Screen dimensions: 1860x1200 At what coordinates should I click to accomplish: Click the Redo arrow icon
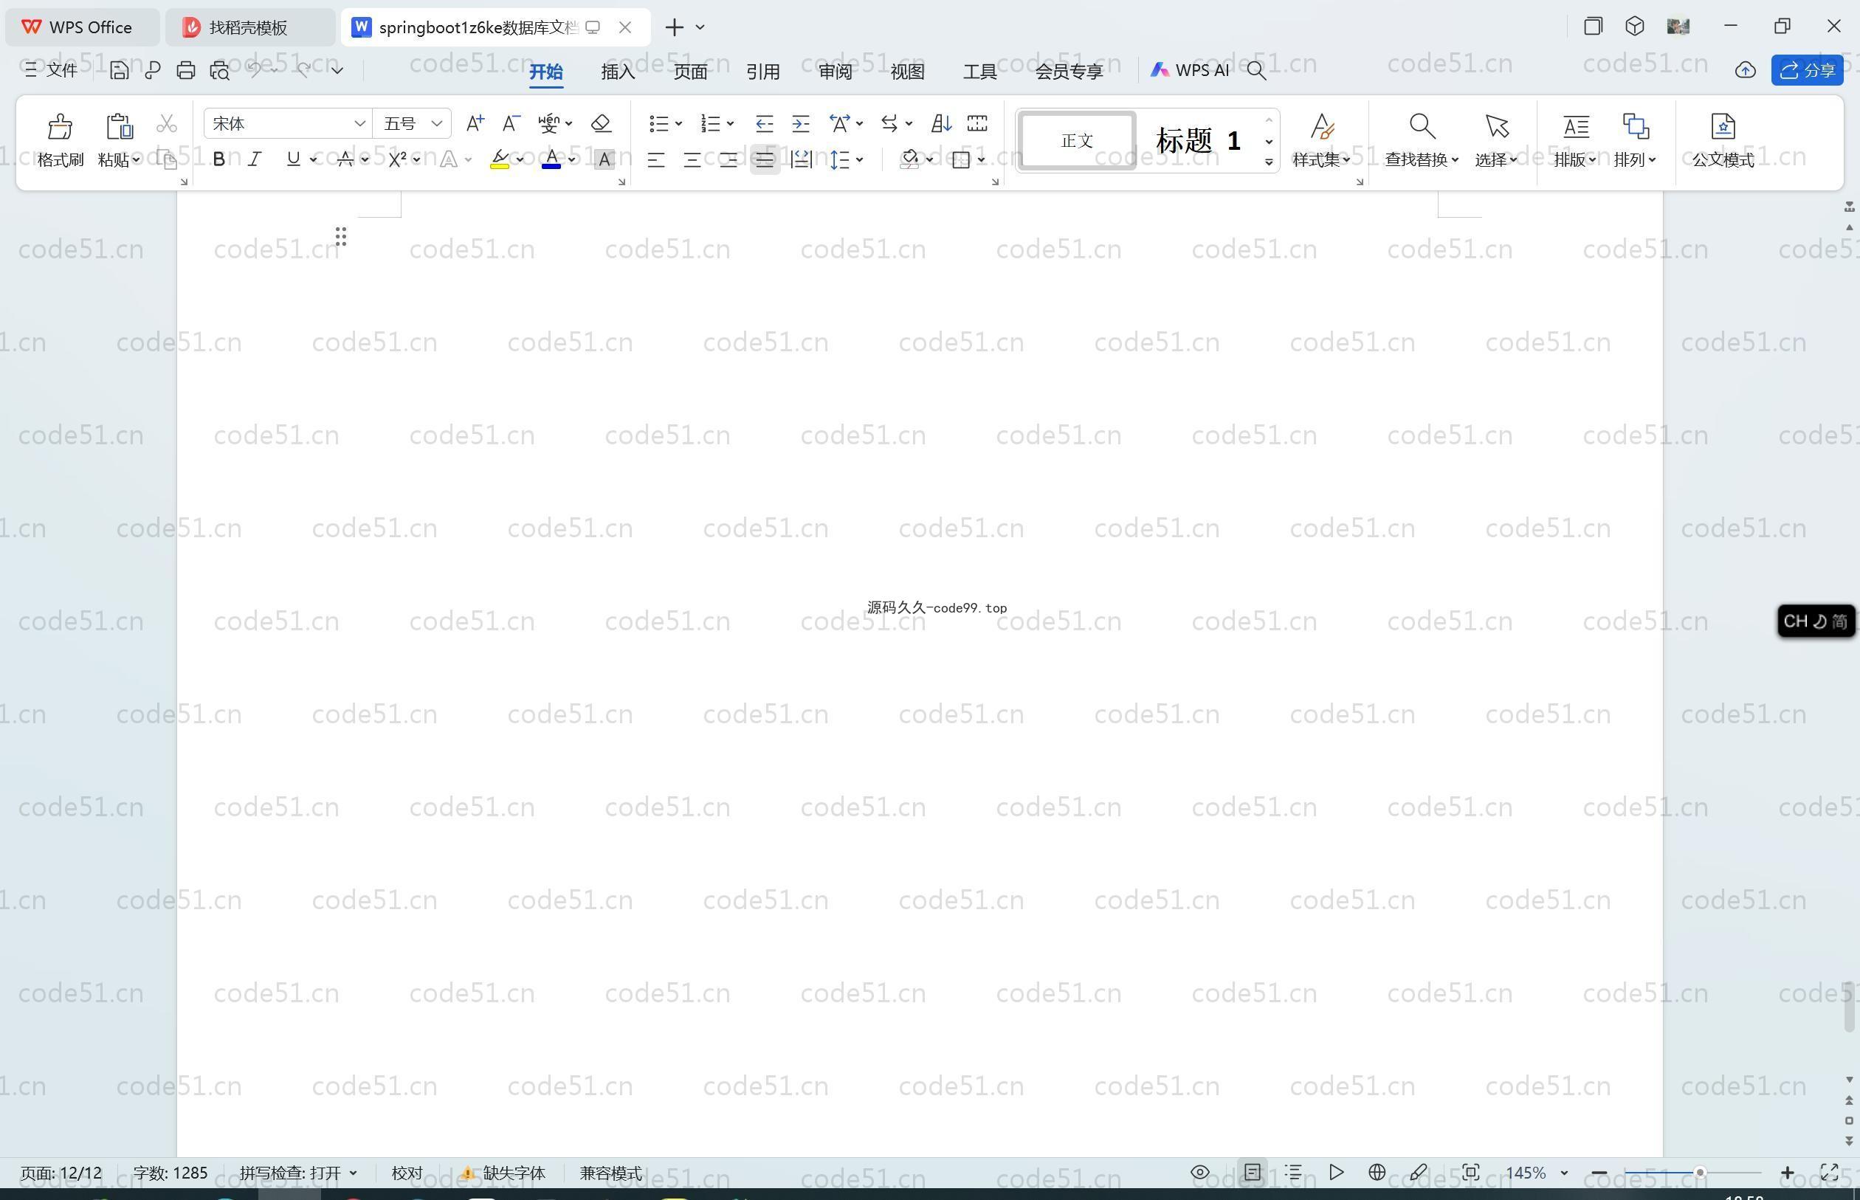point(304,70)
